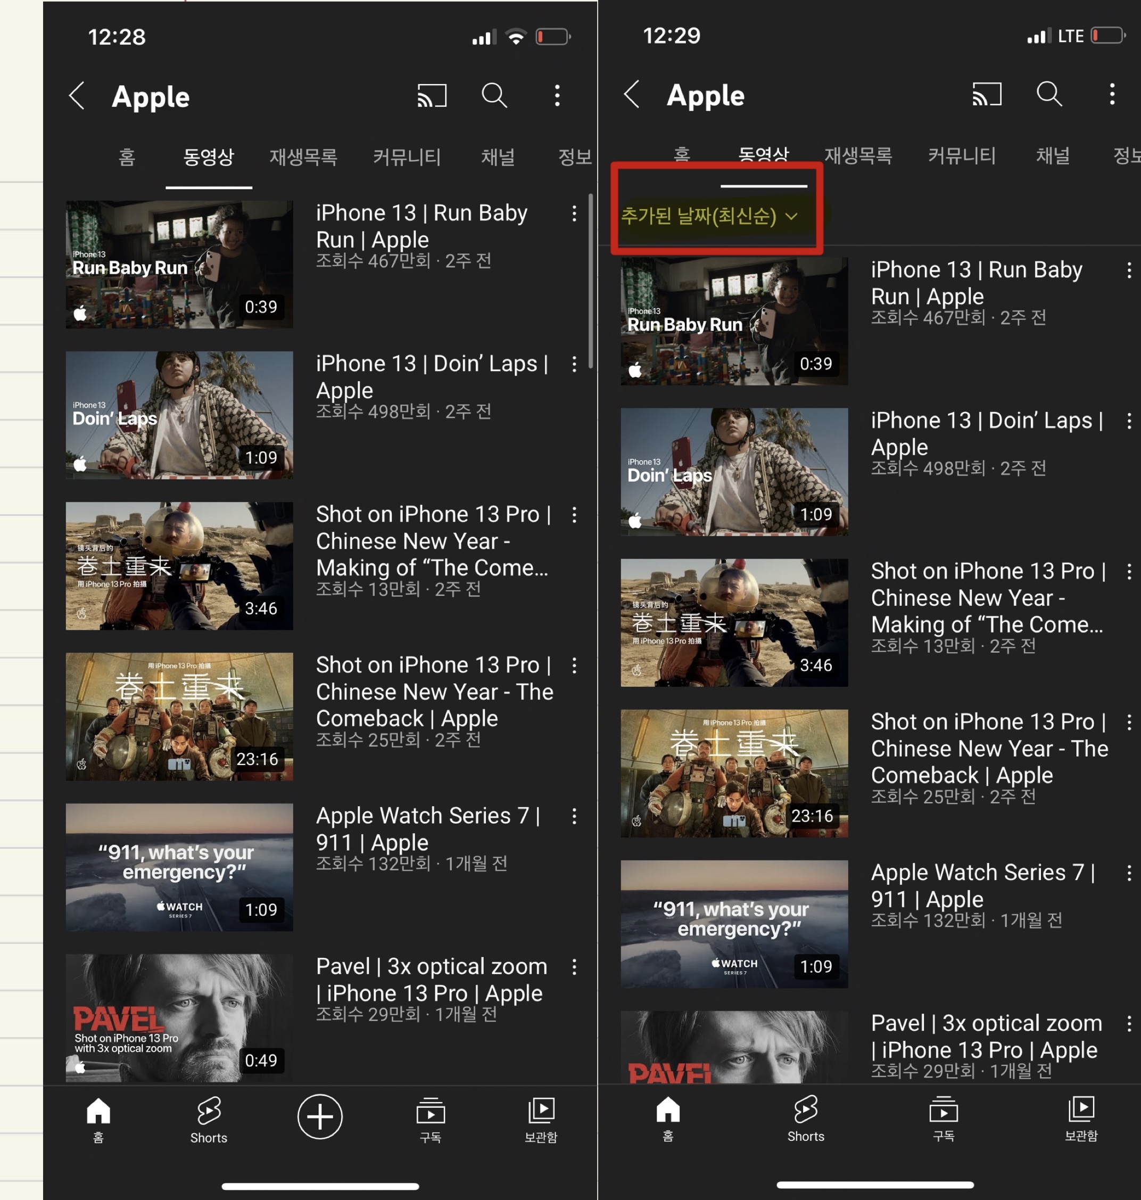Open title 'iPhone 13 | Run Baby Run', left
Viewport: 1141px width, 1200px height.
(x=422, y=226)
